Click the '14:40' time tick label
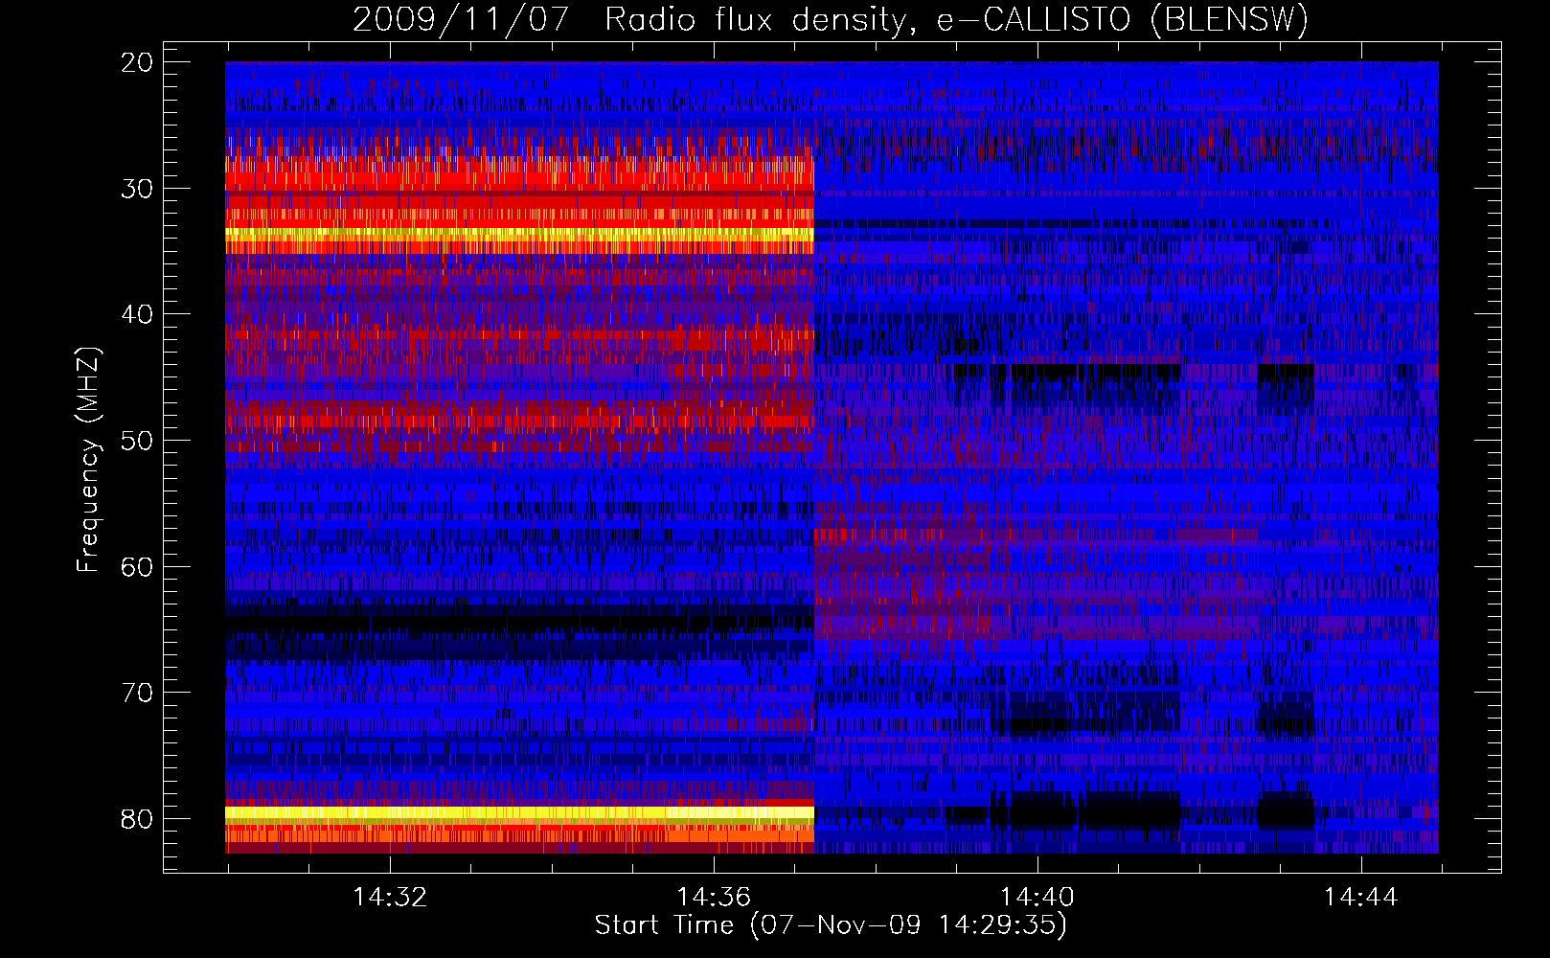Viewport: 1550px width, 958px height. tap(1037, 898)
